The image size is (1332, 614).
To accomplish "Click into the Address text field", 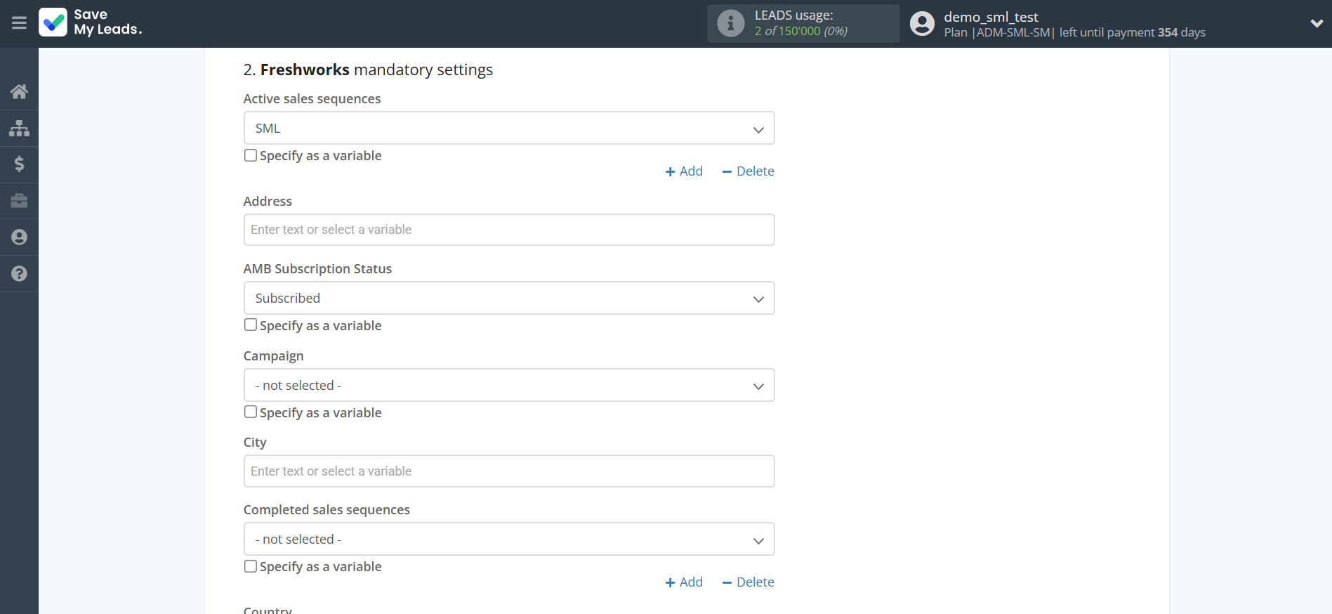I will pyautogui.click(x=508, y=230).
